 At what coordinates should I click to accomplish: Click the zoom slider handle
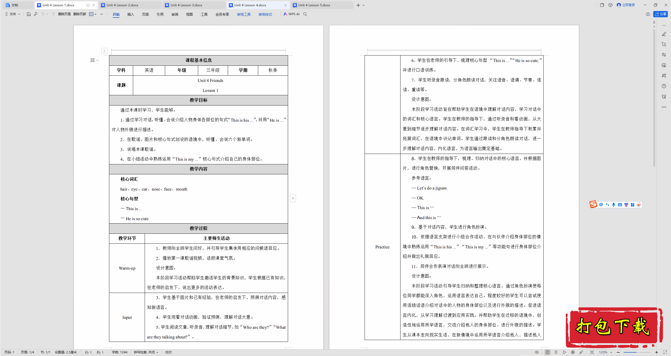tap(638, 352)
